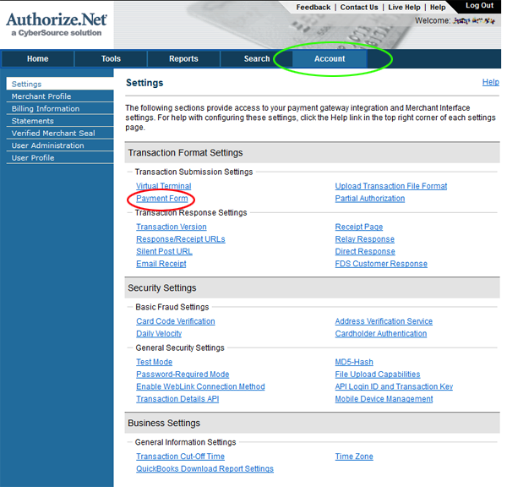Switch to the Reports tab
Image resolution: width=507 pixels, height=487 pixels.
pyautogui.click(x=183, y=59)
